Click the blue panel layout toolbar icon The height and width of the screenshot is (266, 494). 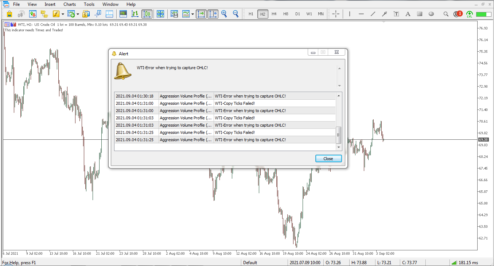[109, 14]
